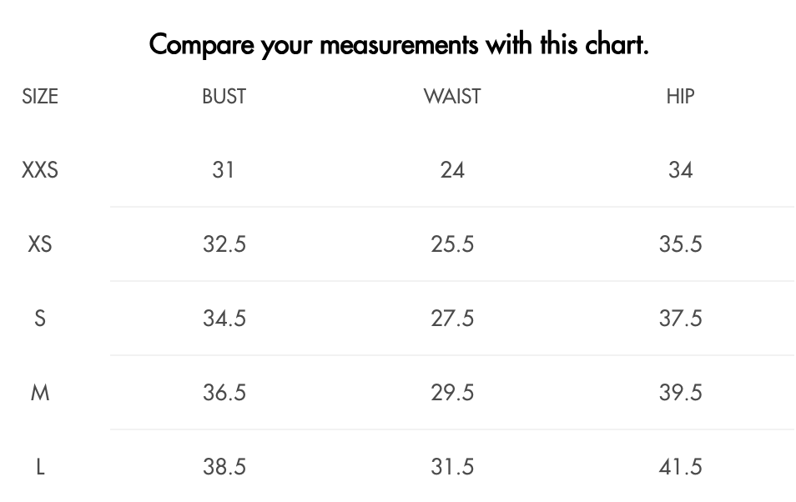Click the HIP column header
Screen dimensions: 796x502
pyautogui.click(x=680, y=97)
